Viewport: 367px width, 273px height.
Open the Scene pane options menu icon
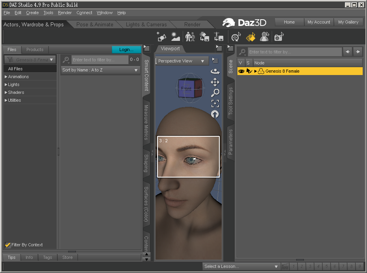(x=230, y=48)
